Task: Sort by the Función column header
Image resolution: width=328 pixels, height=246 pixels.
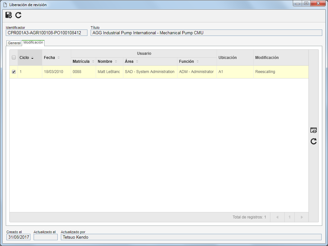Action: coord(197,61)
